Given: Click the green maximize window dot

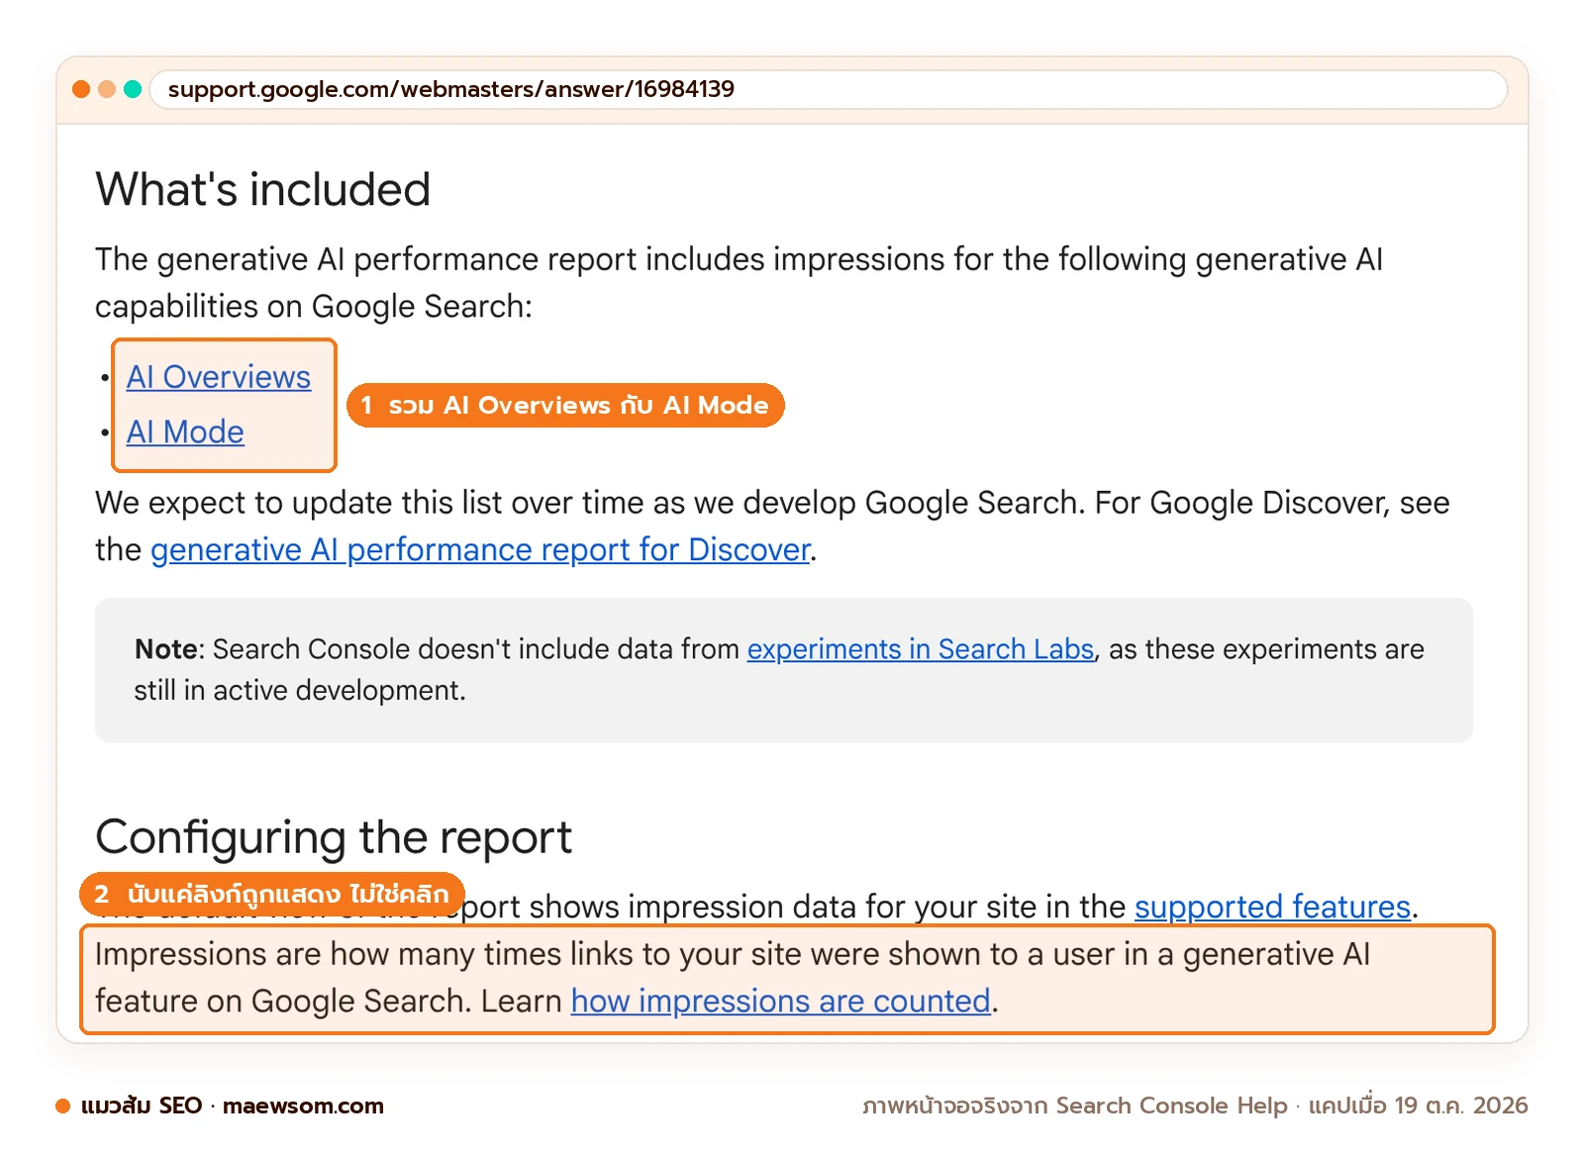Looking at the screenshot, I should [x=133, y=89].
